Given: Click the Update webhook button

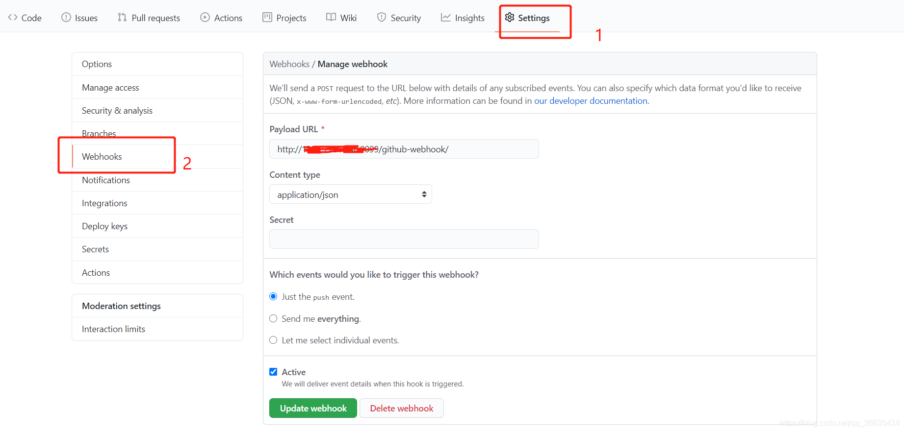Looking at the screenshot, I should click(313, 408).
